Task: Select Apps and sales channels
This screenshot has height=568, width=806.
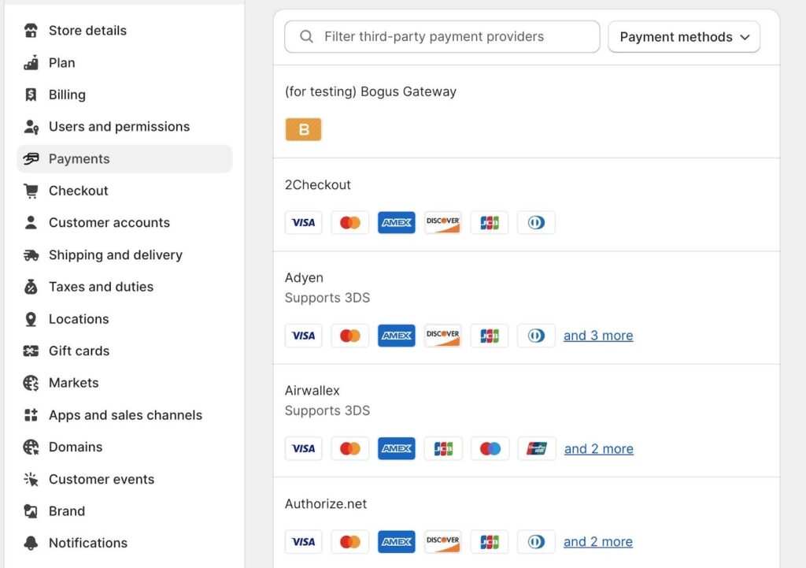Action: [x=125, y=415]
